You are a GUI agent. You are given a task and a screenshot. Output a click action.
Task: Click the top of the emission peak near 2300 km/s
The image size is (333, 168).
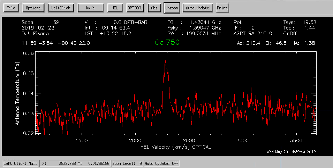coord(165,60)
